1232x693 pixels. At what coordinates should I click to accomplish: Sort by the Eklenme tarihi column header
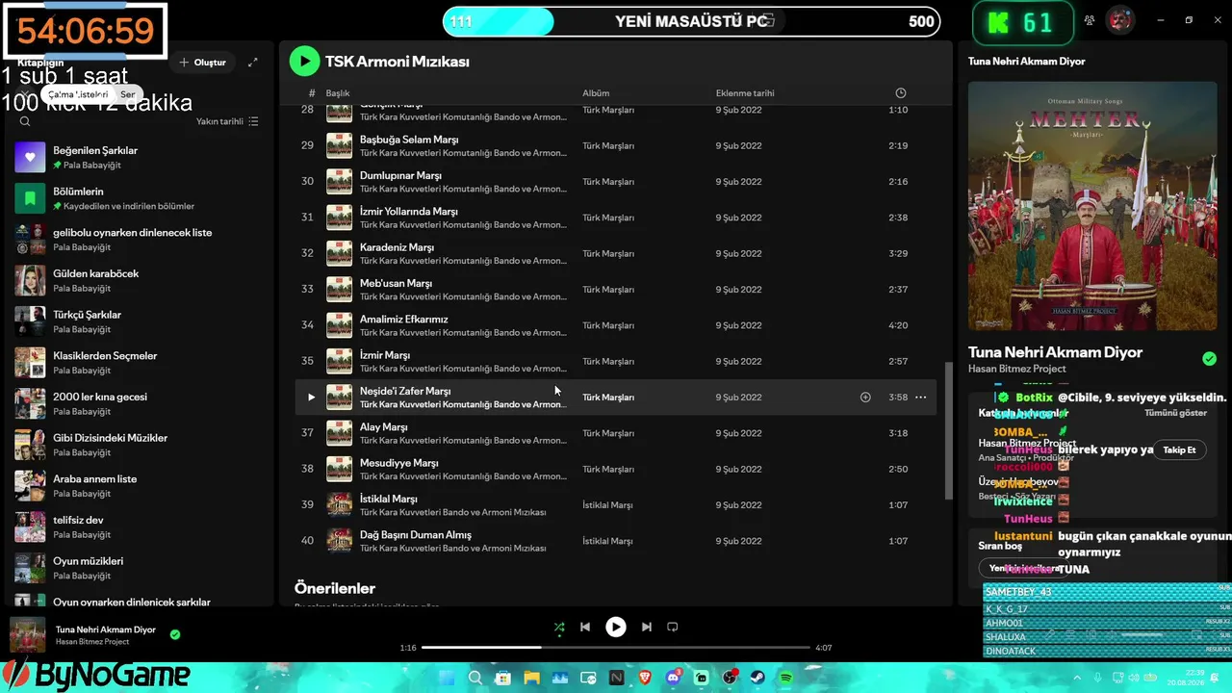tap(745, 93)
